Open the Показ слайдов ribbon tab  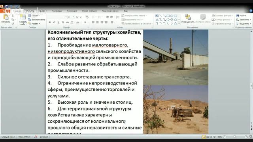pyautogui.click(x=89, y=11)
